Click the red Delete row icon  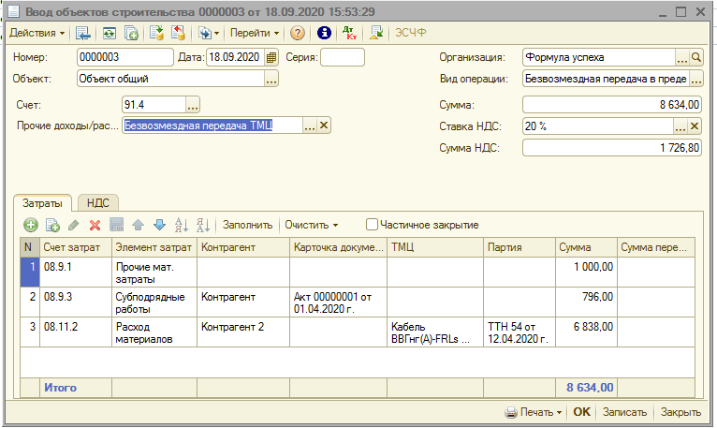click(x=95, y=225)
